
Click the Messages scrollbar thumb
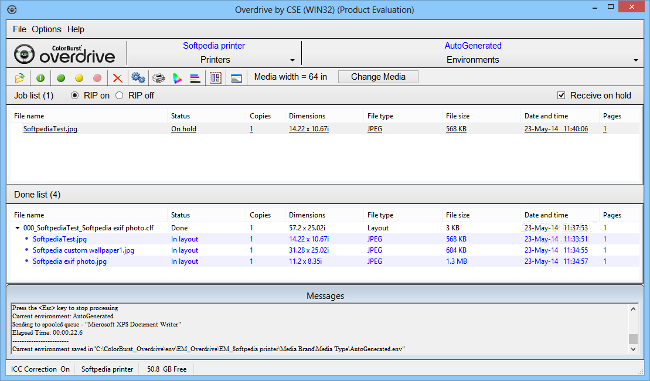(633, 339)
